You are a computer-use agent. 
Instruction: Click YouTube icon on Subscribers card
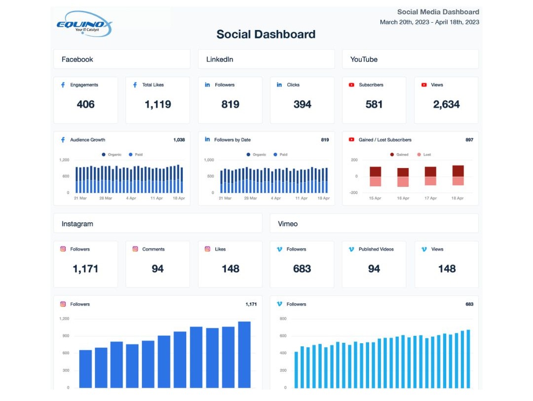[x=351, y=85]
